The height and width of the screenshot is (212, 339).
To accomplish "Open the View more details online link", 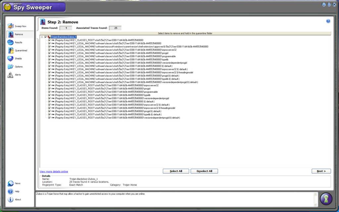I will pyautogui.click(x=54, y=172).
